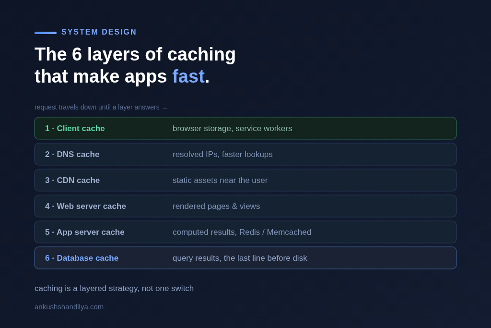
Task: Click the blue word 'fast'
Action: (188, 76)
